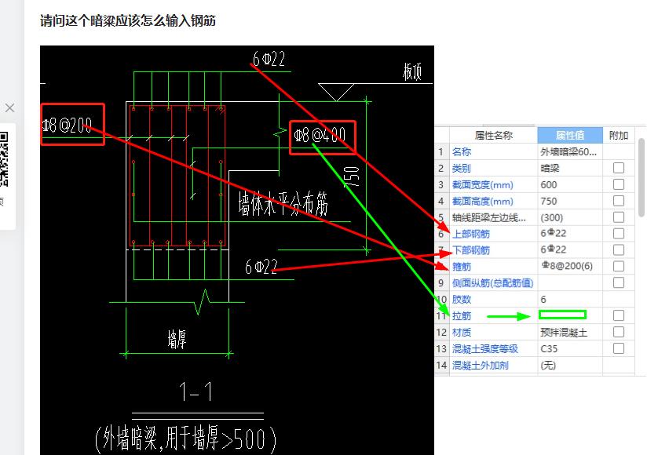Screen dimensions: 658x455
Task: Click the 肢数 value 6 cell
Action: [570, 299]
